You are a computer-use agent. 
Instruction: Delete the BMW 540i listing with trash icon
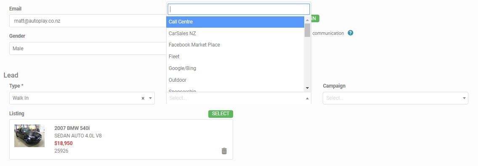point(224,151)
